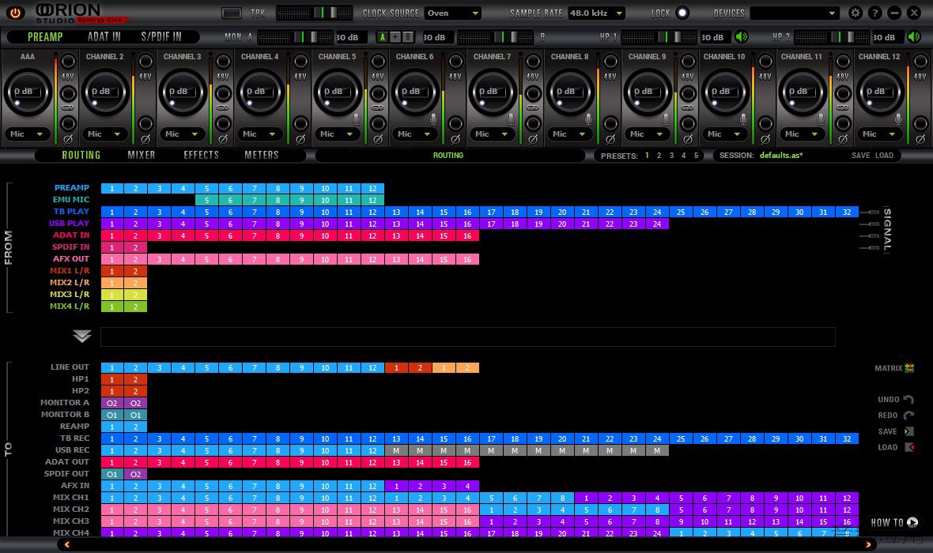Screen dimensions: 933x553
Task: Select PREAMP source cell 5 in routing
Action: (x=206, y=189)
